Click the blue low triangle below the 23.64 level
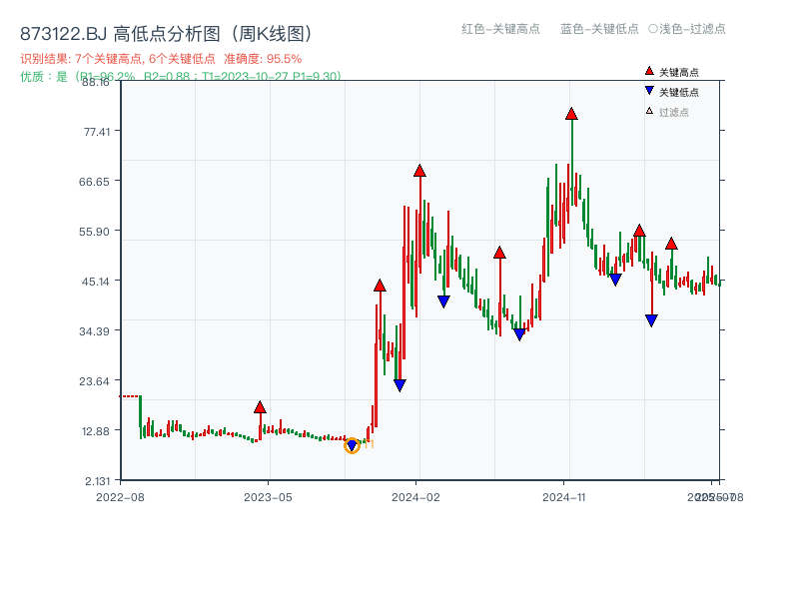The width and height of the screenshot is (799, 599). point(399,383)
